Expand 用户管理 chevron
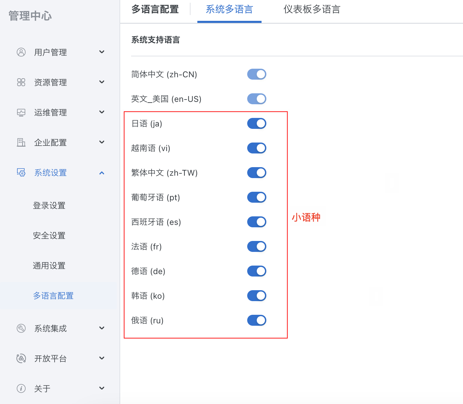This screenshot has width=463, height=404. click(x=102, y=52)
